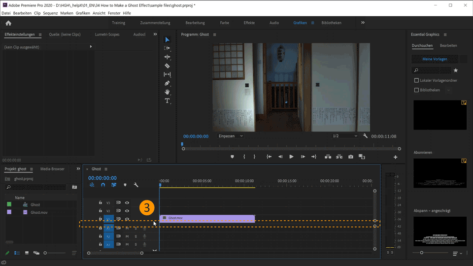Select the Ghost.mov clip in timeline

pos(207,218)
